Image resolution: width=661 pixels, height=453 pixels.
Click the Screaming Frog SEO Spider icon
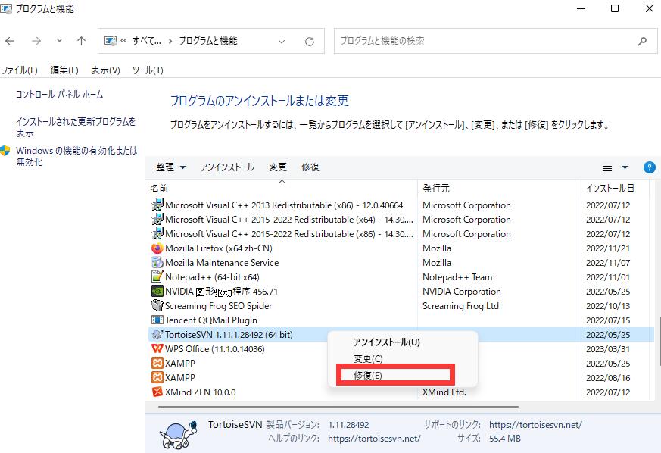pos(157,305)
